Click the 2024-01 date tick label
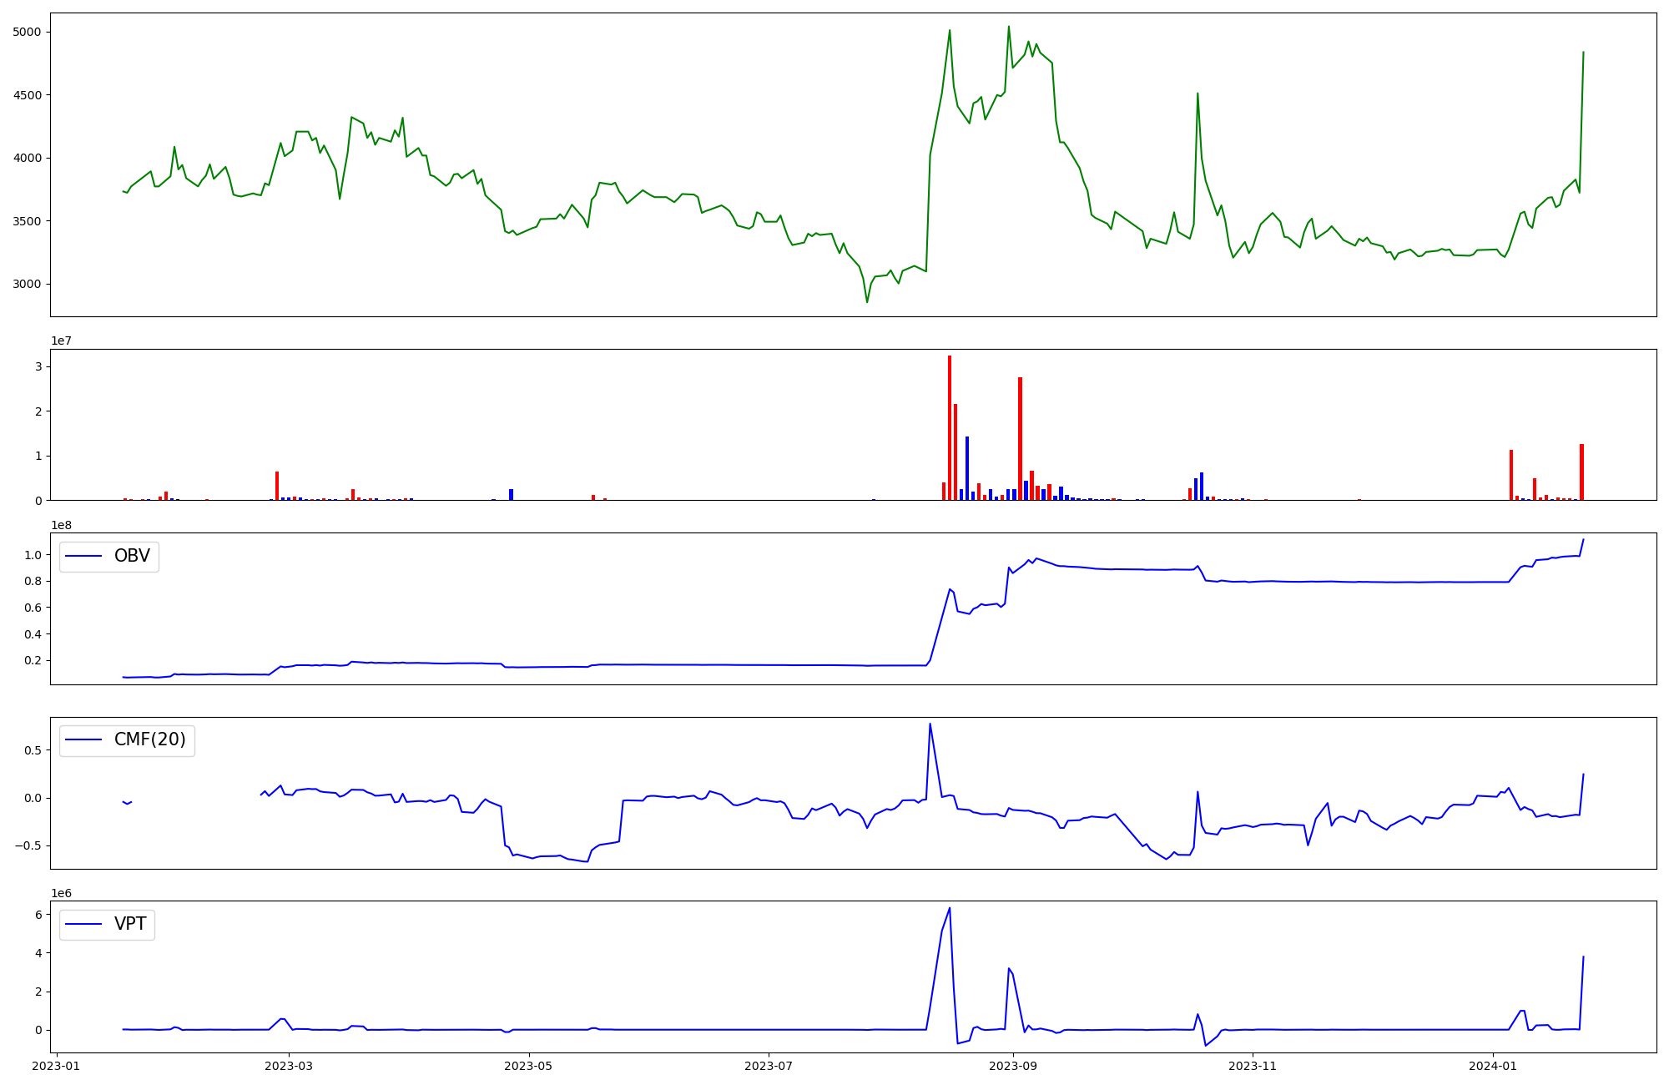The height and width of the screenshot is (1085, 1669). pos(1492,1066)
